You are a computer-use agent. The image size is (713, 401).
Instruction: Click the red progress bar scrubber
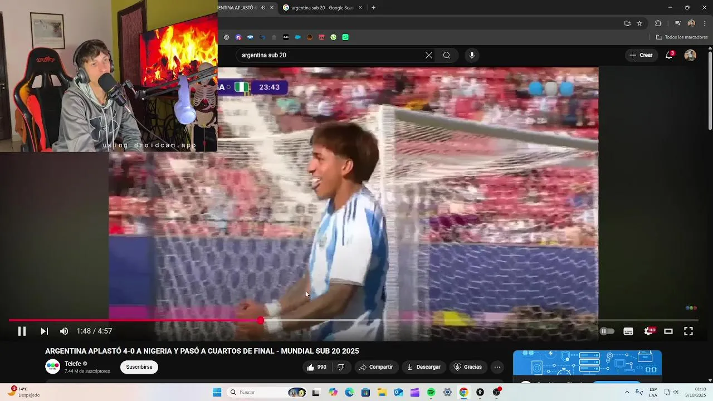pyautogui.click(x=260, y=320)
